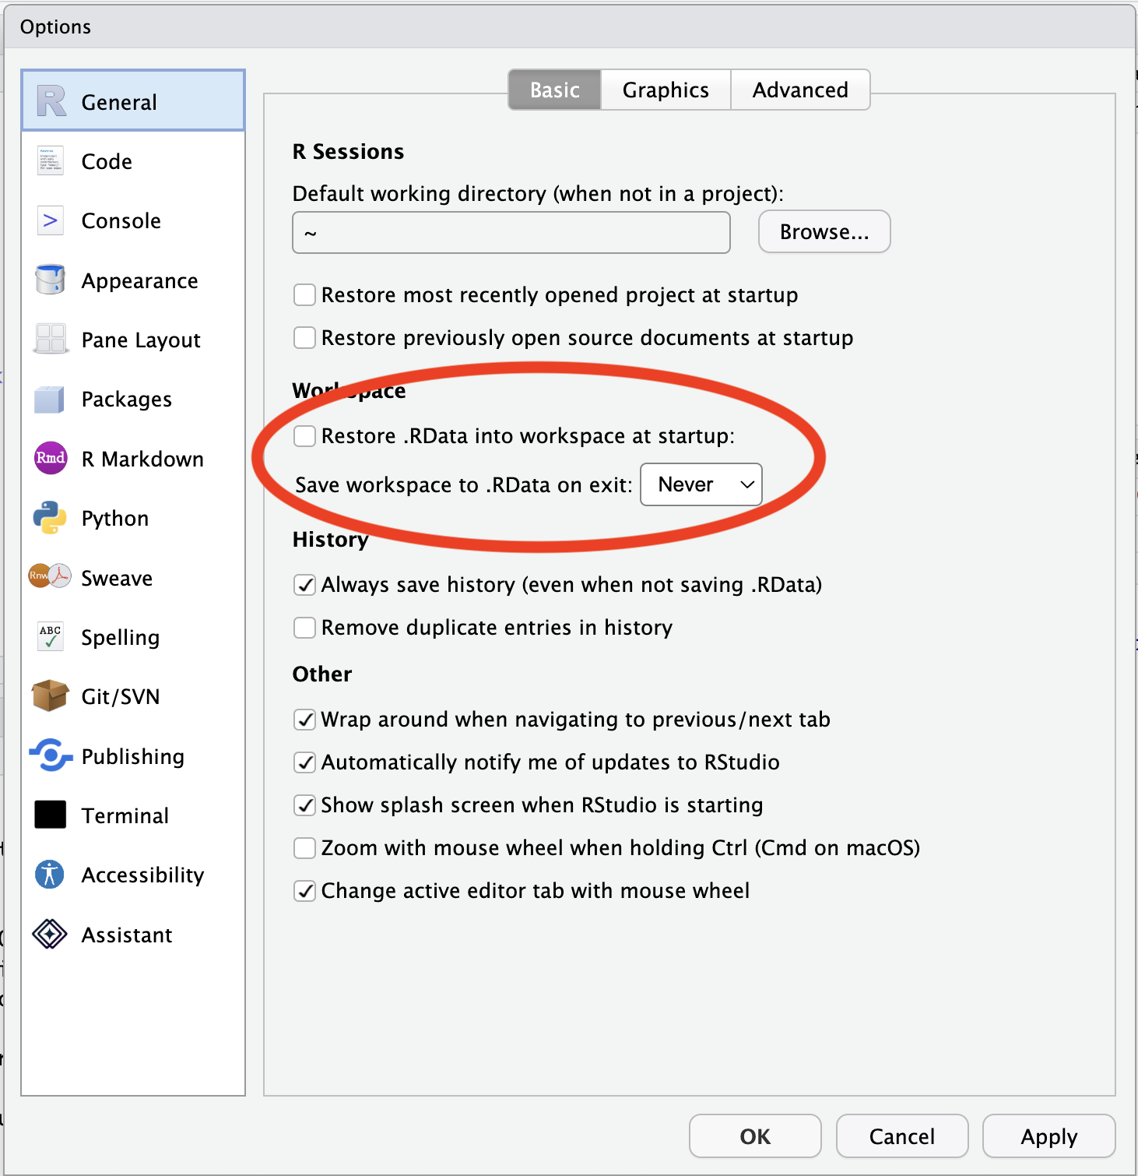Click the default working directory field
Screen dimensions: 1138x1176
511,233
